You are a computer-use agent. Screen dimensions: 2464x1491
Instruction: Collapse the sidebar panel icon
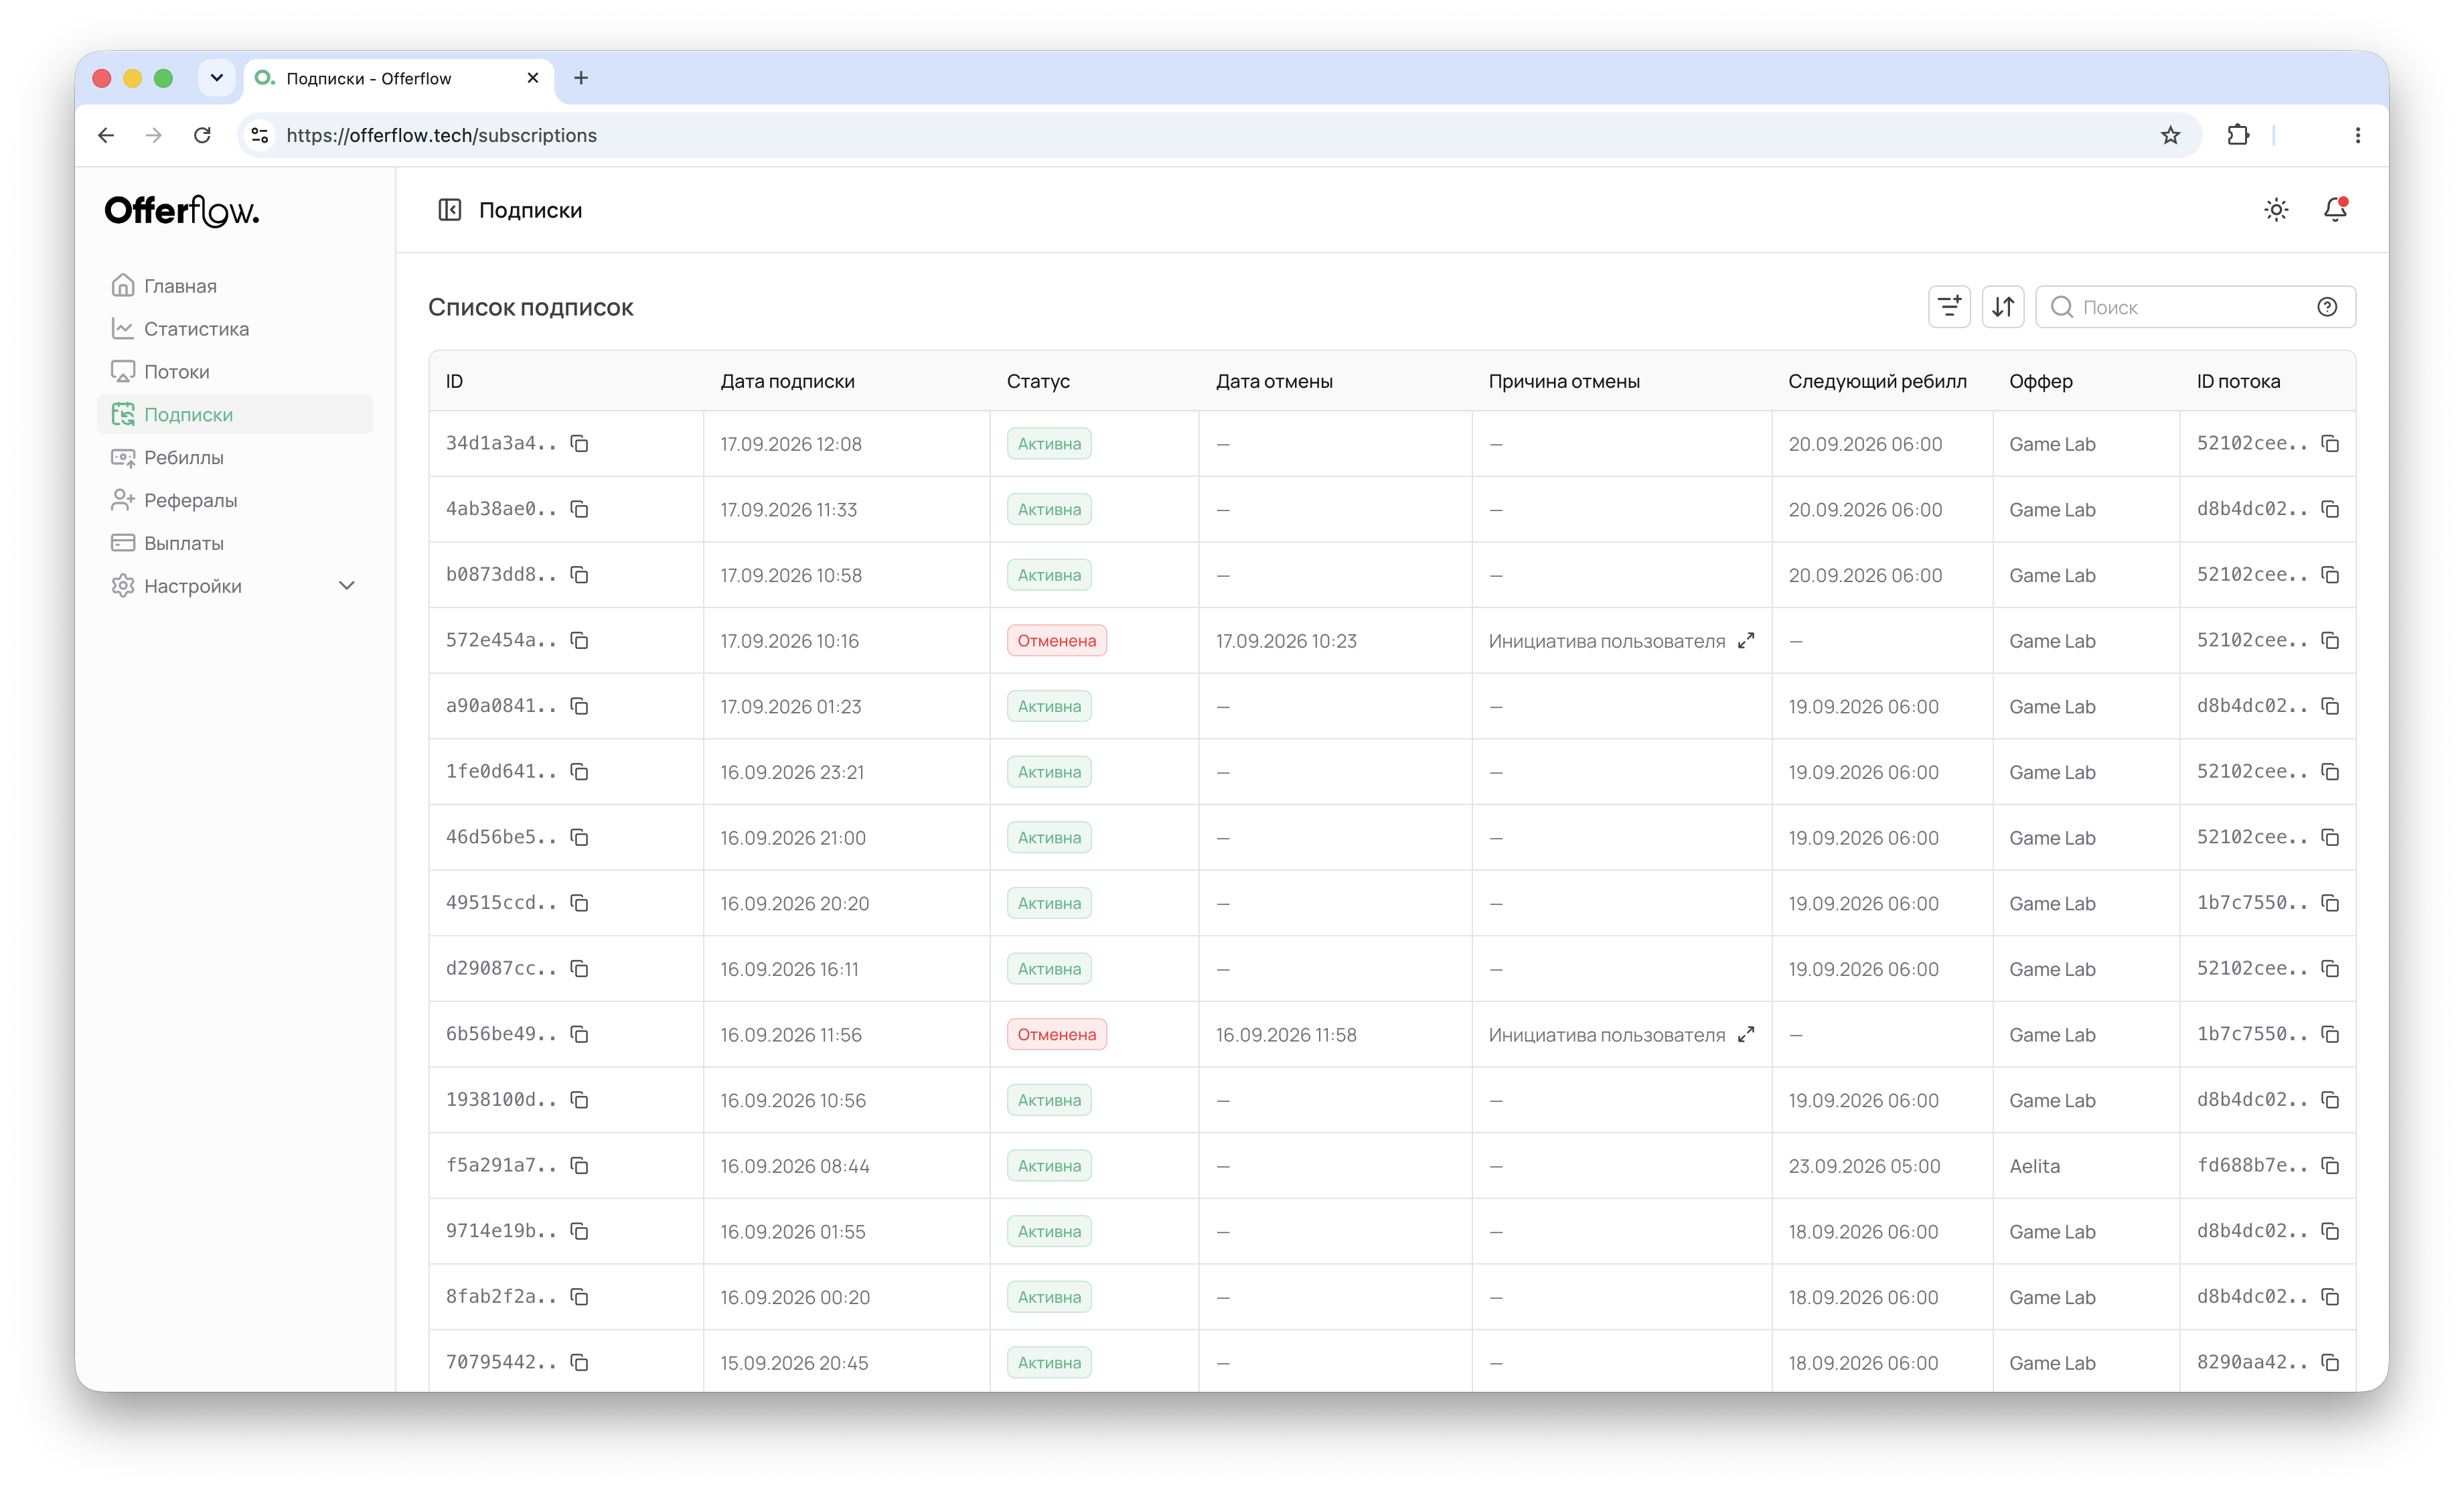coord(449,210)
